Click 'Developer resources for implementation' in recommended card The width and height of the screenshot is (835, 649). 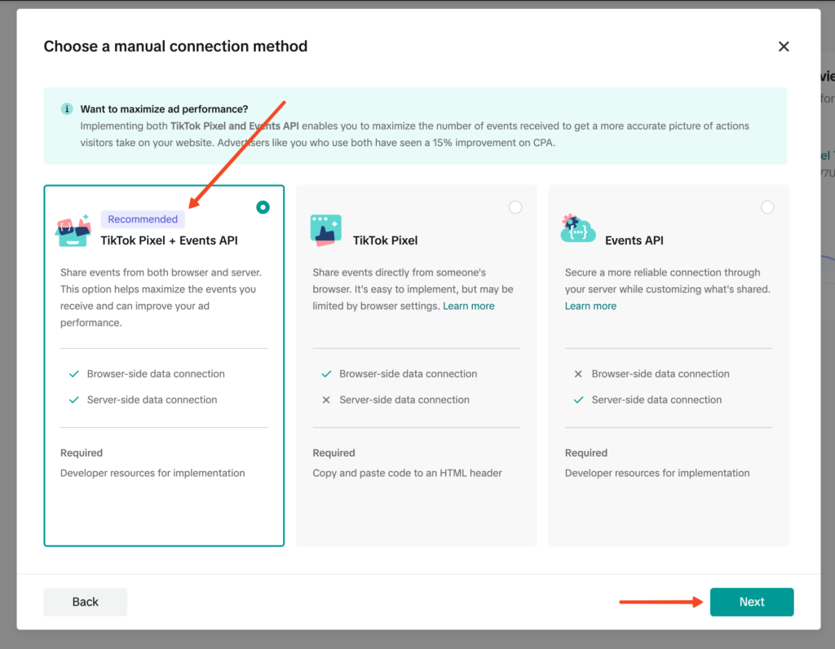click(152, 473)
